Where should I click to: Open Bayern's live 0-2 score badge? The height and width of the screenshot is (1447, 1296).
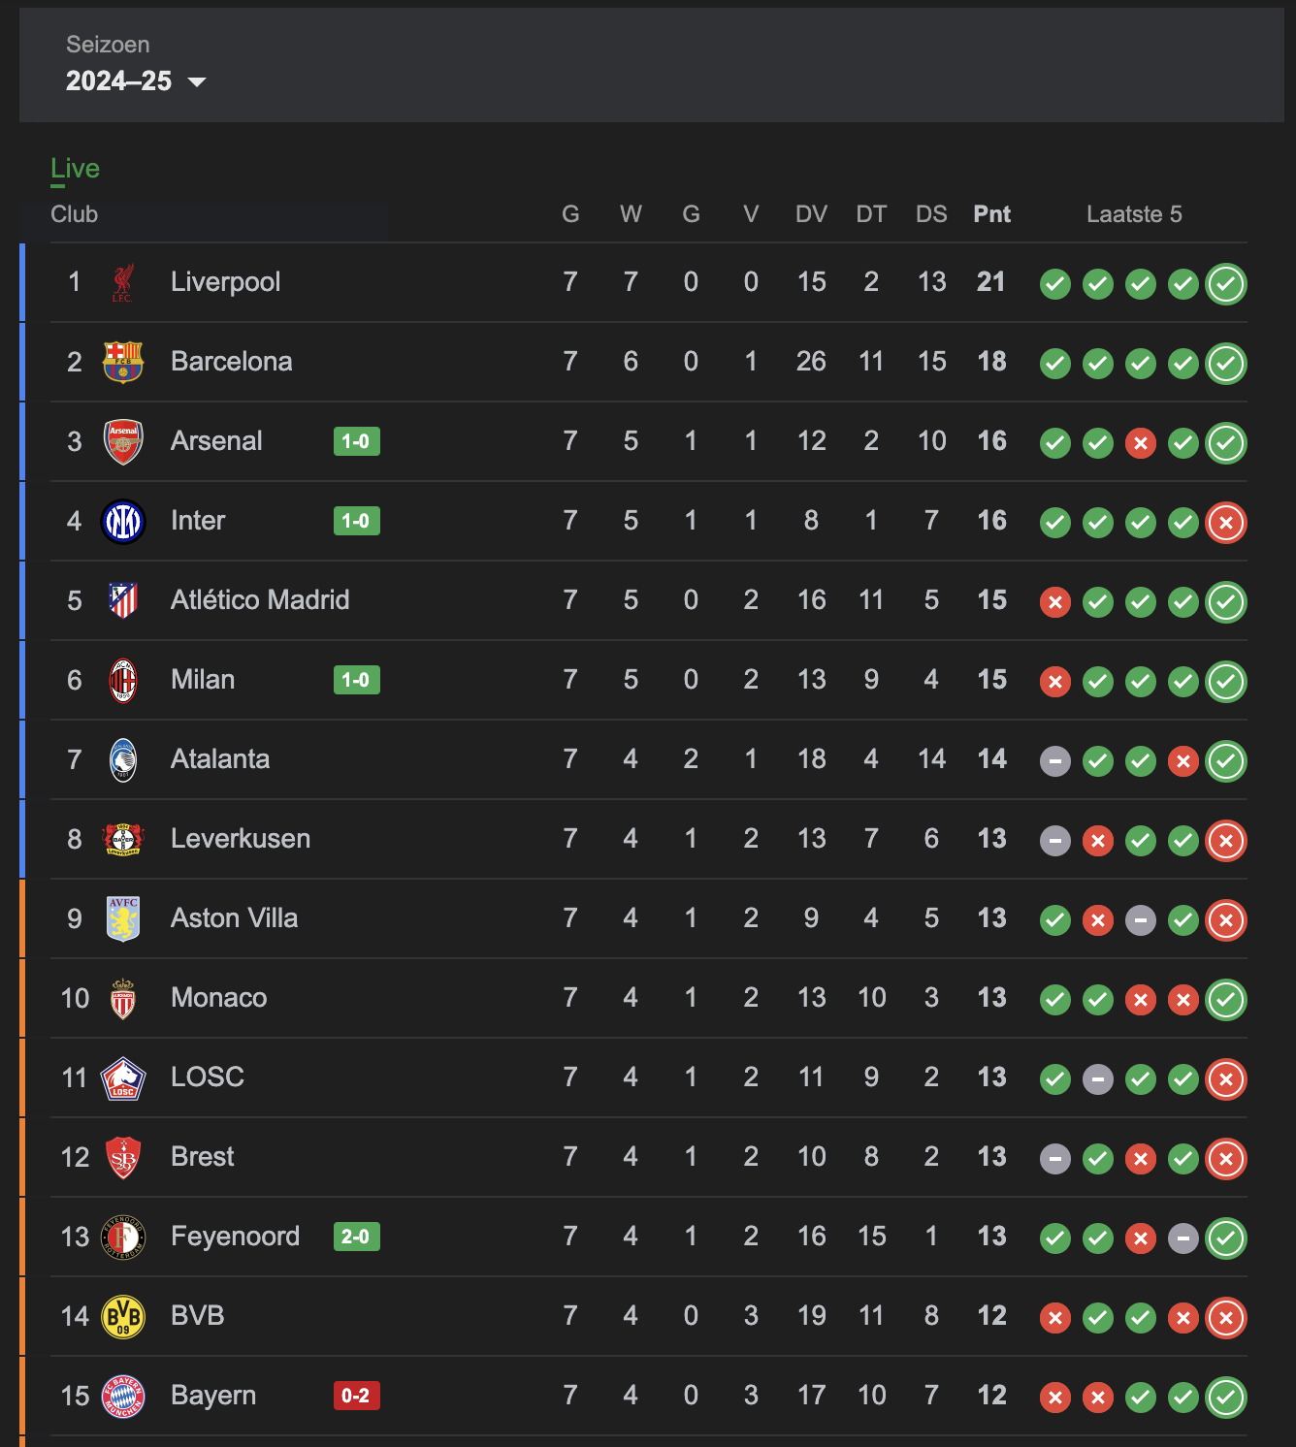coord(356,1396)
